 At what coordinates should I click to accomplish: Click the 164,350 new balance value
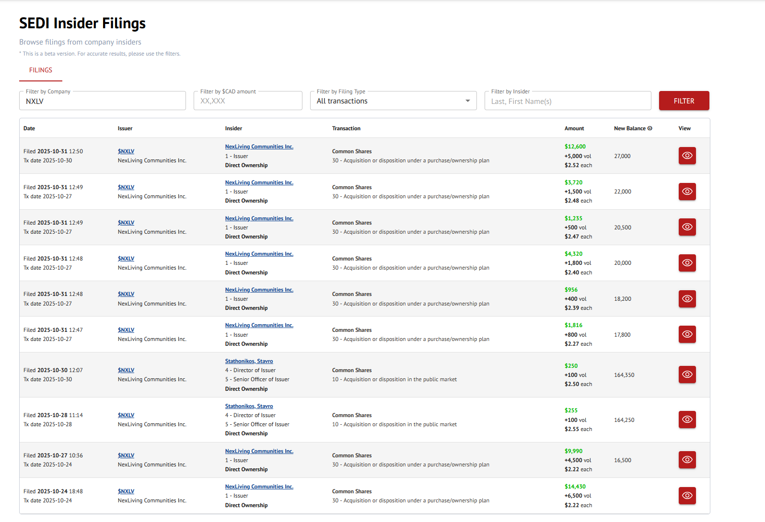pyautogui.click(x=624, y=375)
